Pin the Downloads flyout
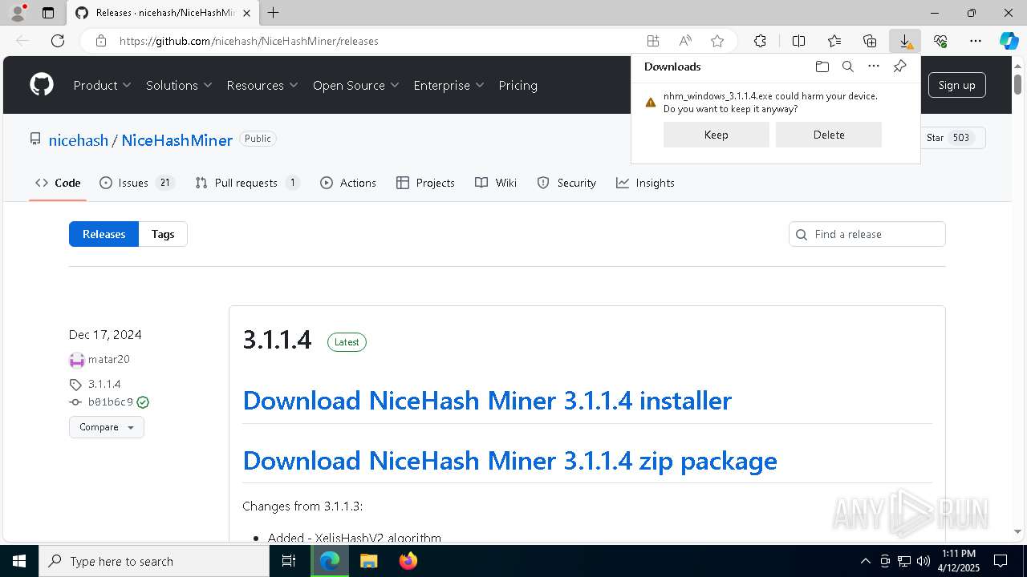Viewport: 1027px width, 577px height. (900, 67)
